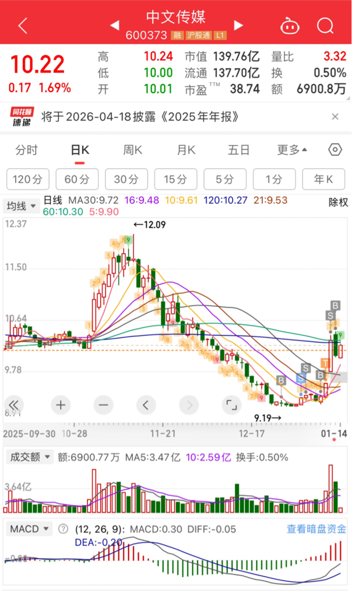Click the 沪股通 tag badge
This screenshot has height=591, width=352.
pos(198,36)
